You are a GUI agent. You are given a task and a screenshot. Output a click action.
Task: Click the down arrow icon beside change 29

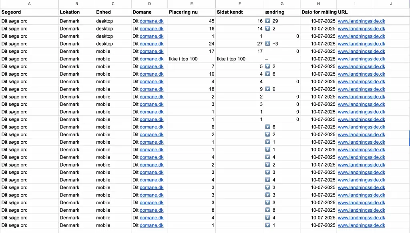pyautogui.click(x=267, y=21)
